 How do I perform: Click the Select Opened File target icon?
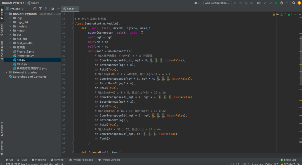tap(35, 9)
